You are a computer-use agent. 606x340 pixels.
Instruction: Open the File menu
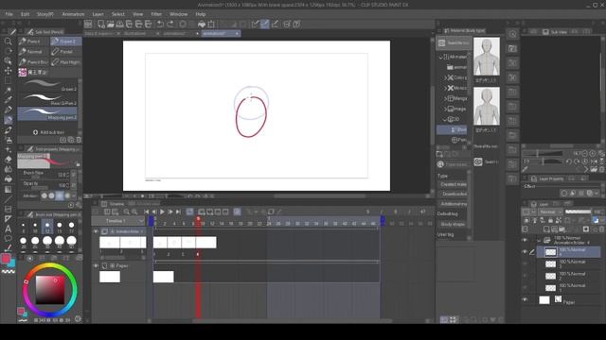pyautogui.click(x=9, y=14)
